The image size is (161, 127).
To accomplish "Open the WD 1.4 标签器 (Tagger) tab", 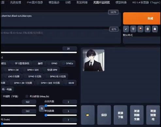I will coord(146,2).
